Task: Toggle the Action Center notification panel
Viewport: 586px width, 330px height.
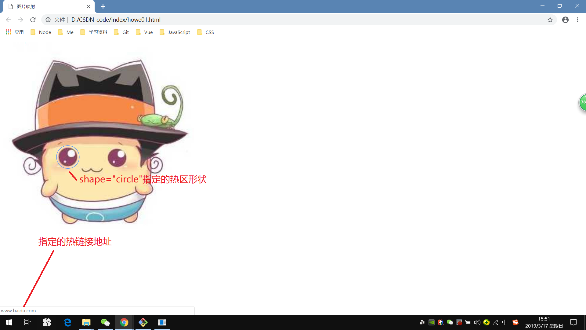Action: (573, 322)
